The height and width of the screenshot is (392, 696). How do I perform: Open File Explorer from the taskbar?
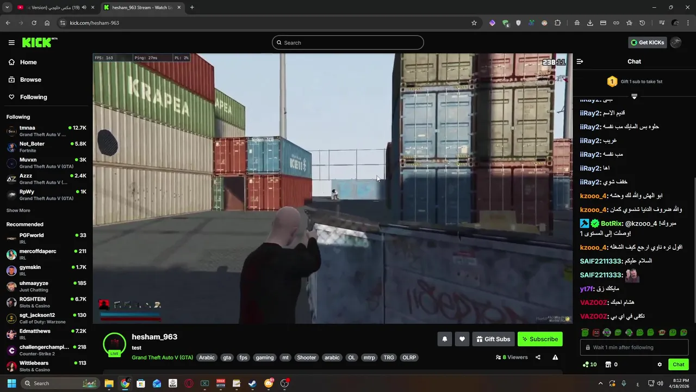[x=109, y=383]
